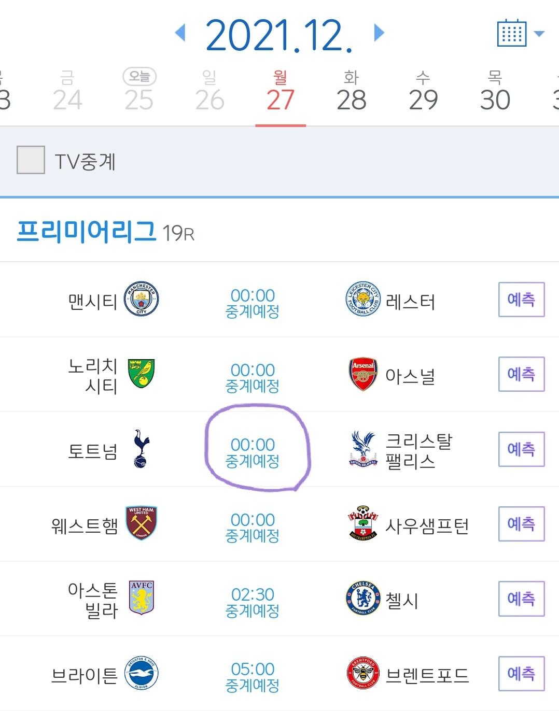Click the Manchester City team crest
This screenshot has height=711, width=559.
(x=141, y=300)
